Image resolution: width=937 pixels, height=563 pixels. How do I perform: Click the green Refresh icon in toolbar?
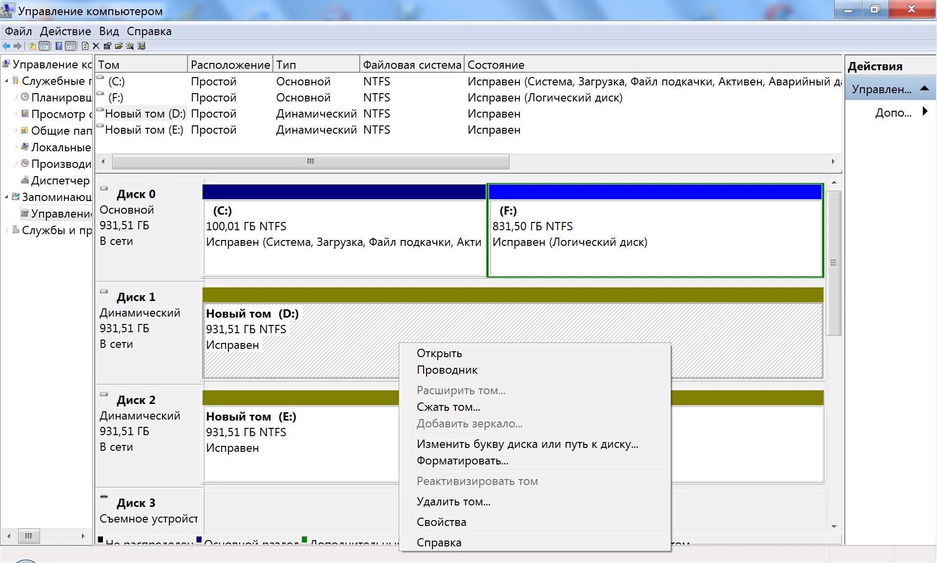click(85, 46)
